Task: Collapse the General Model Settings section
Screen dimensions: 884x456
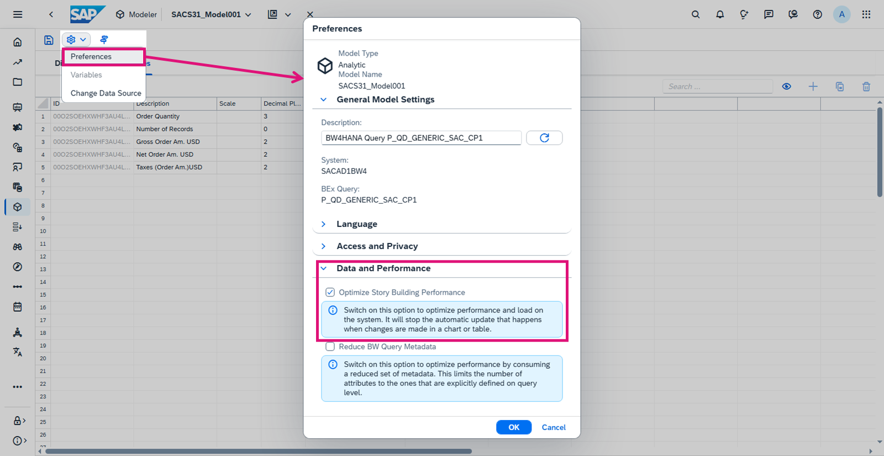Action: pyautogui.click(x=324, y=99)
